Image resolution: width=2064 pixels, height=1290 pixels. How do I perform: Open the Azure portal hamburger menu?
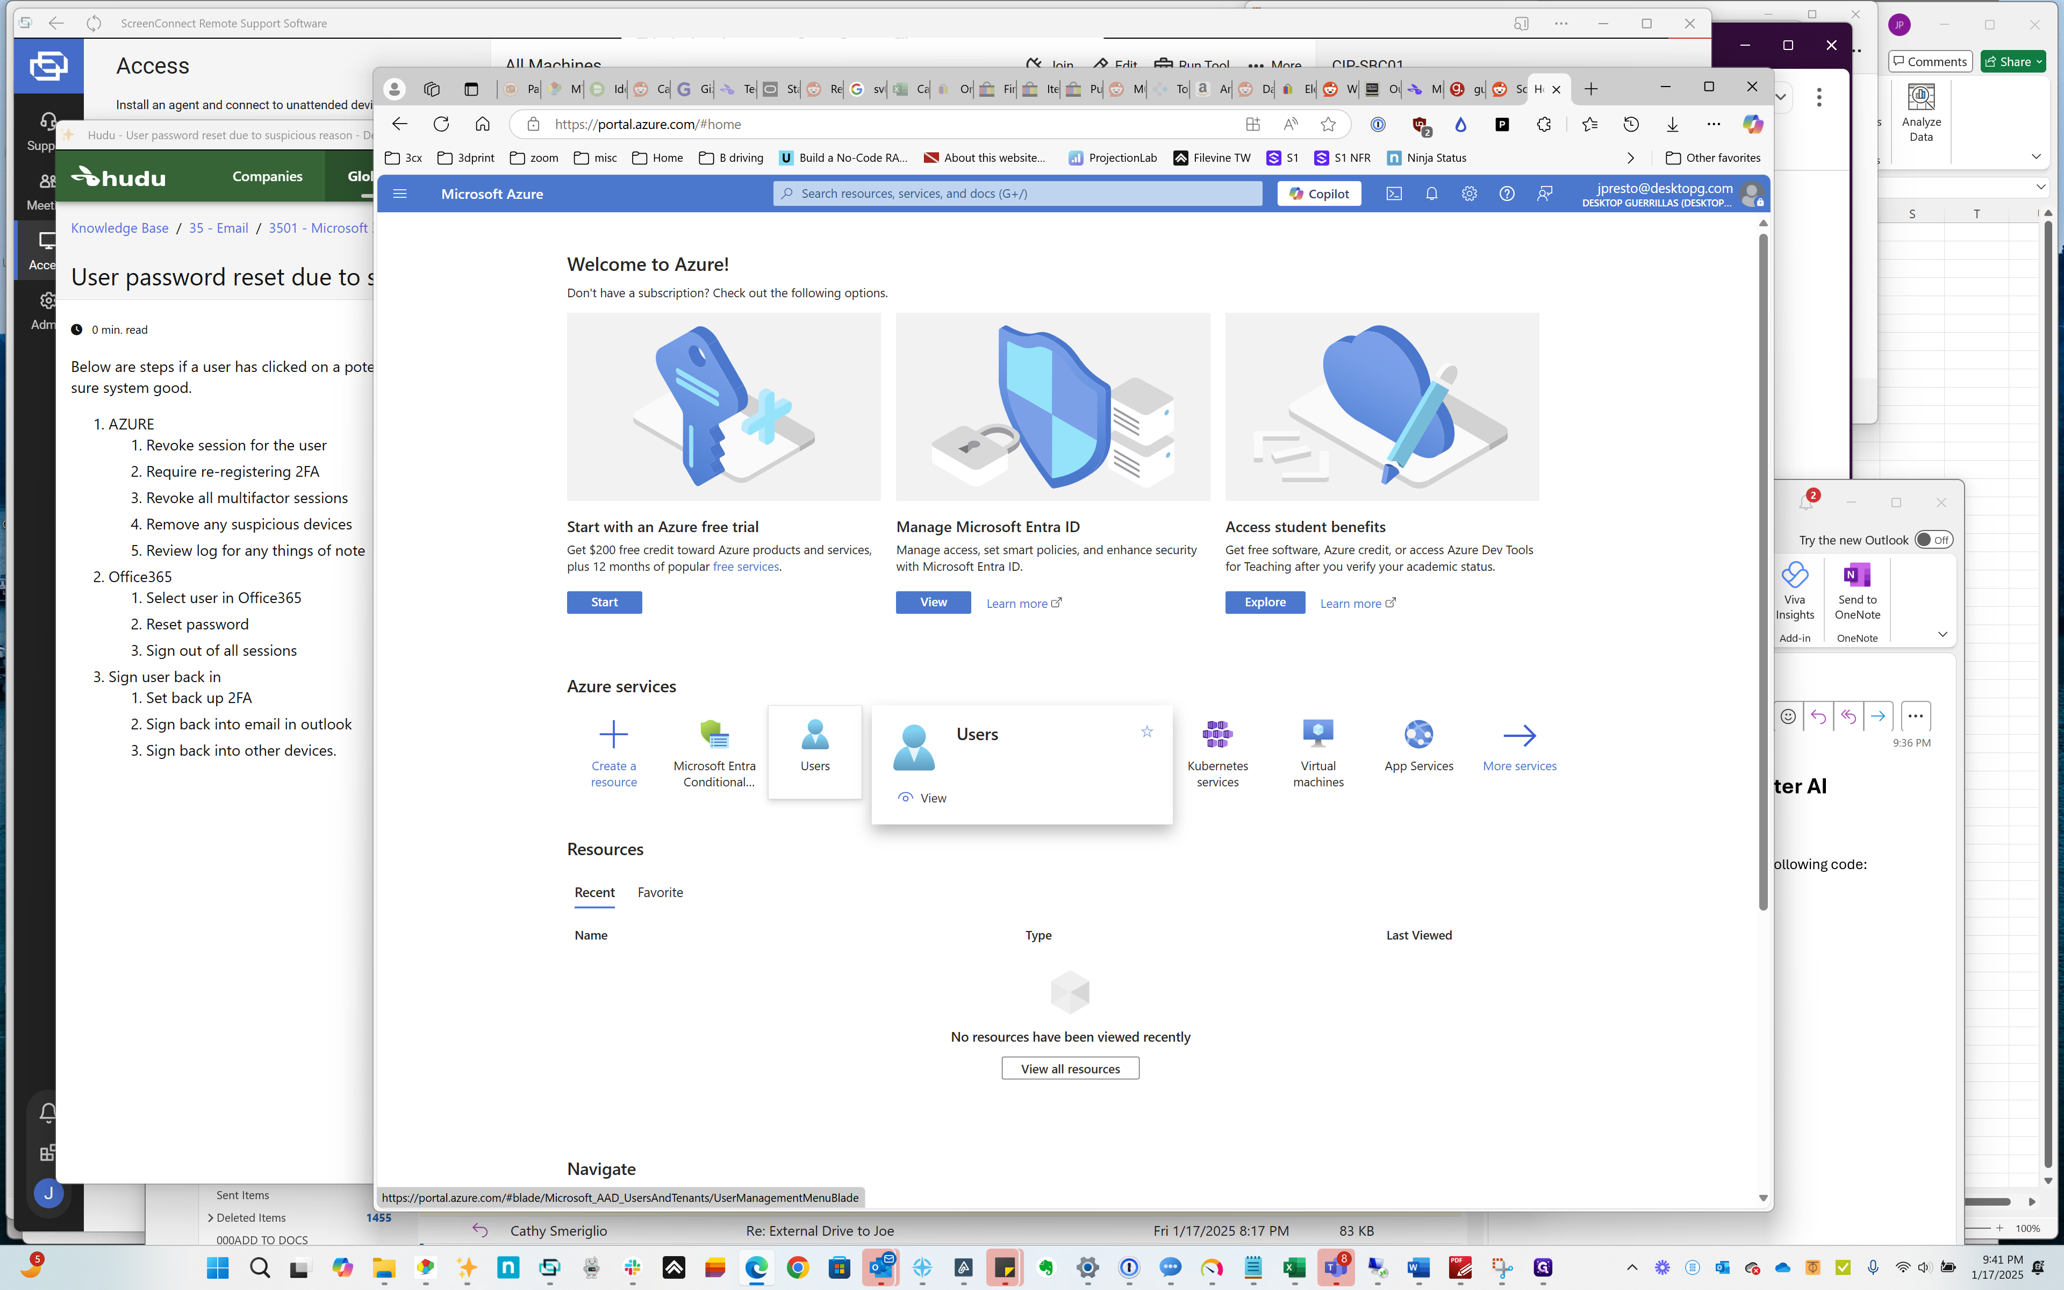click(x=399, y=193)
